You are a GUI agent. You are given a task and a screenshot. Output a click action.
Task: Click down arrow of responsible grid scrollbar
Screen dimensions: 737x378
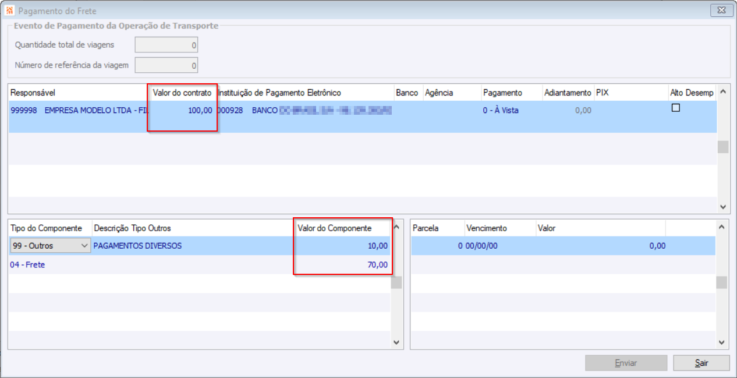(723, 207)
